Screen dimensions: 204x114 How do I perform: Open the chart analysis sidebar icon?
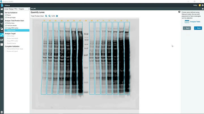pos(2,40)
